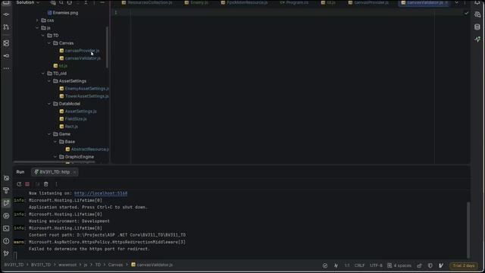This screenshot has width=485, height=273.
Task: Collapse the GraphicEngine folder
Action: [x=55, y=157]
